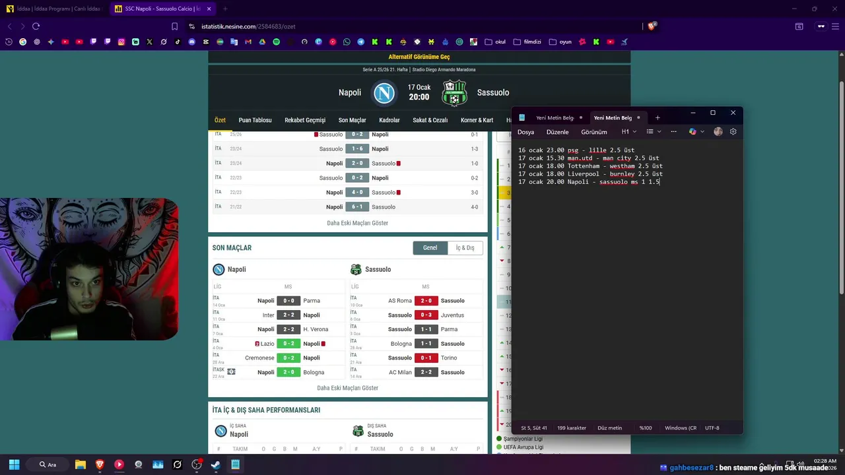
Task: Open the Gmail bookmark icon
Action: (248, 42)
